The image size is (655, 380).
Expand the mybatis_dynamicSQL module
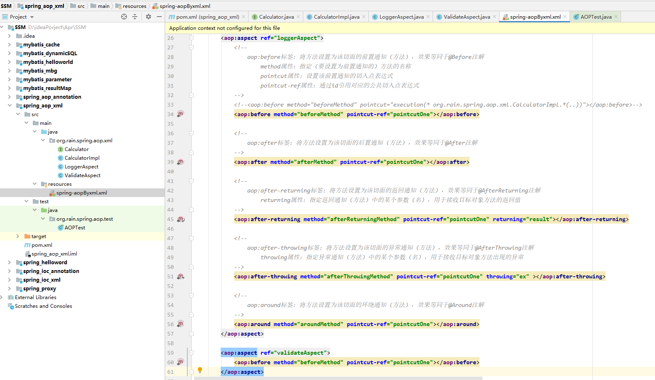coord(10,54)
